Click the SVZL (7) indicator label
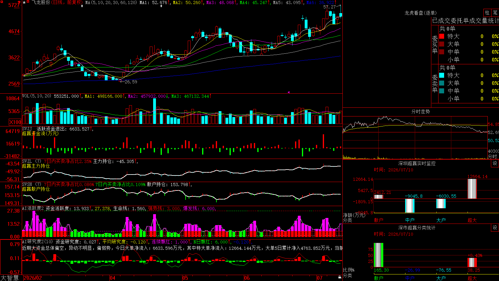 click(31, 161)
